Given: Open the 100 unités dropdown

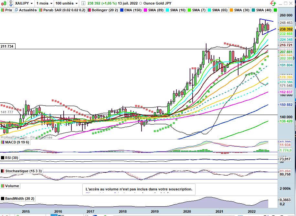Looking at the screenshot, I should point(67,3).
